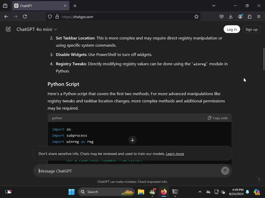
Task: Go forward with the arrow button
Action: point(16,16)
